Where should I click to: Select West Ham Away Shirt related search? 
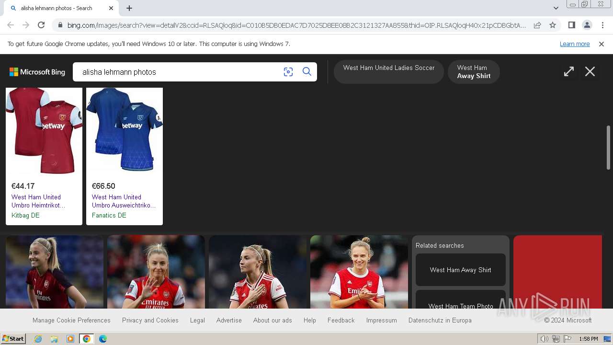pos(461,270)
